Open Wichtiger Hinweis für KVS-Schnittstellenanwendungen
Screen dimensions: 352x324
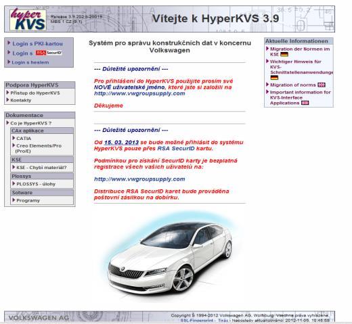point(301,67)
